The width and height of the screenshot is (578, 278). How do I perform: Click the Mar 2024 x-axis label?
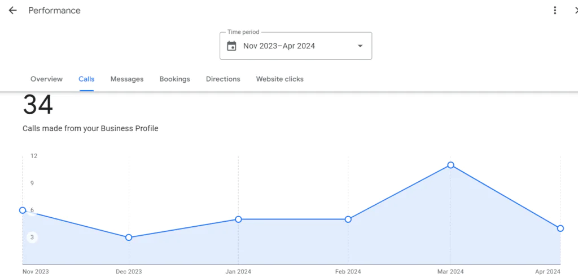tap(450, 271)
